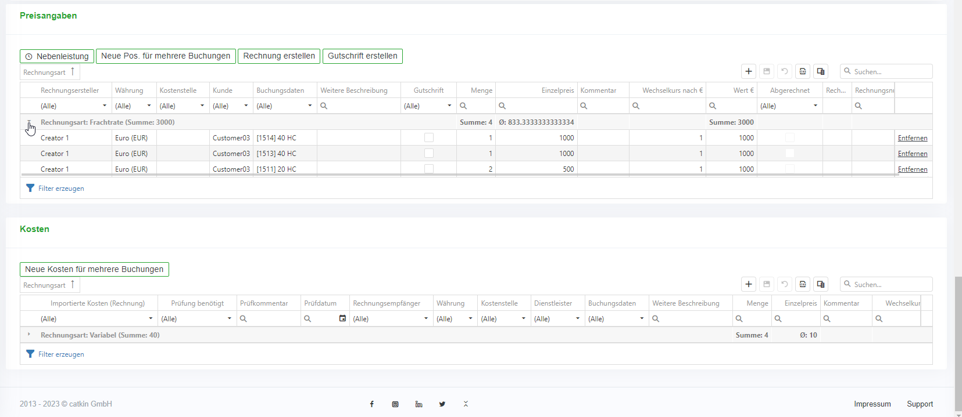Export Preisangaben grid to Excel file
The height and width of the screenshot is (417, 962).
click(803, 71)
